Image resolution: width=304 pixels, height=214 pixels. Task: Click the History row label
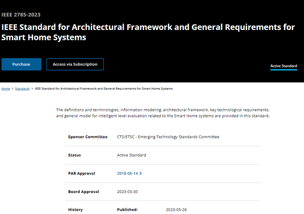pos(76,210)
